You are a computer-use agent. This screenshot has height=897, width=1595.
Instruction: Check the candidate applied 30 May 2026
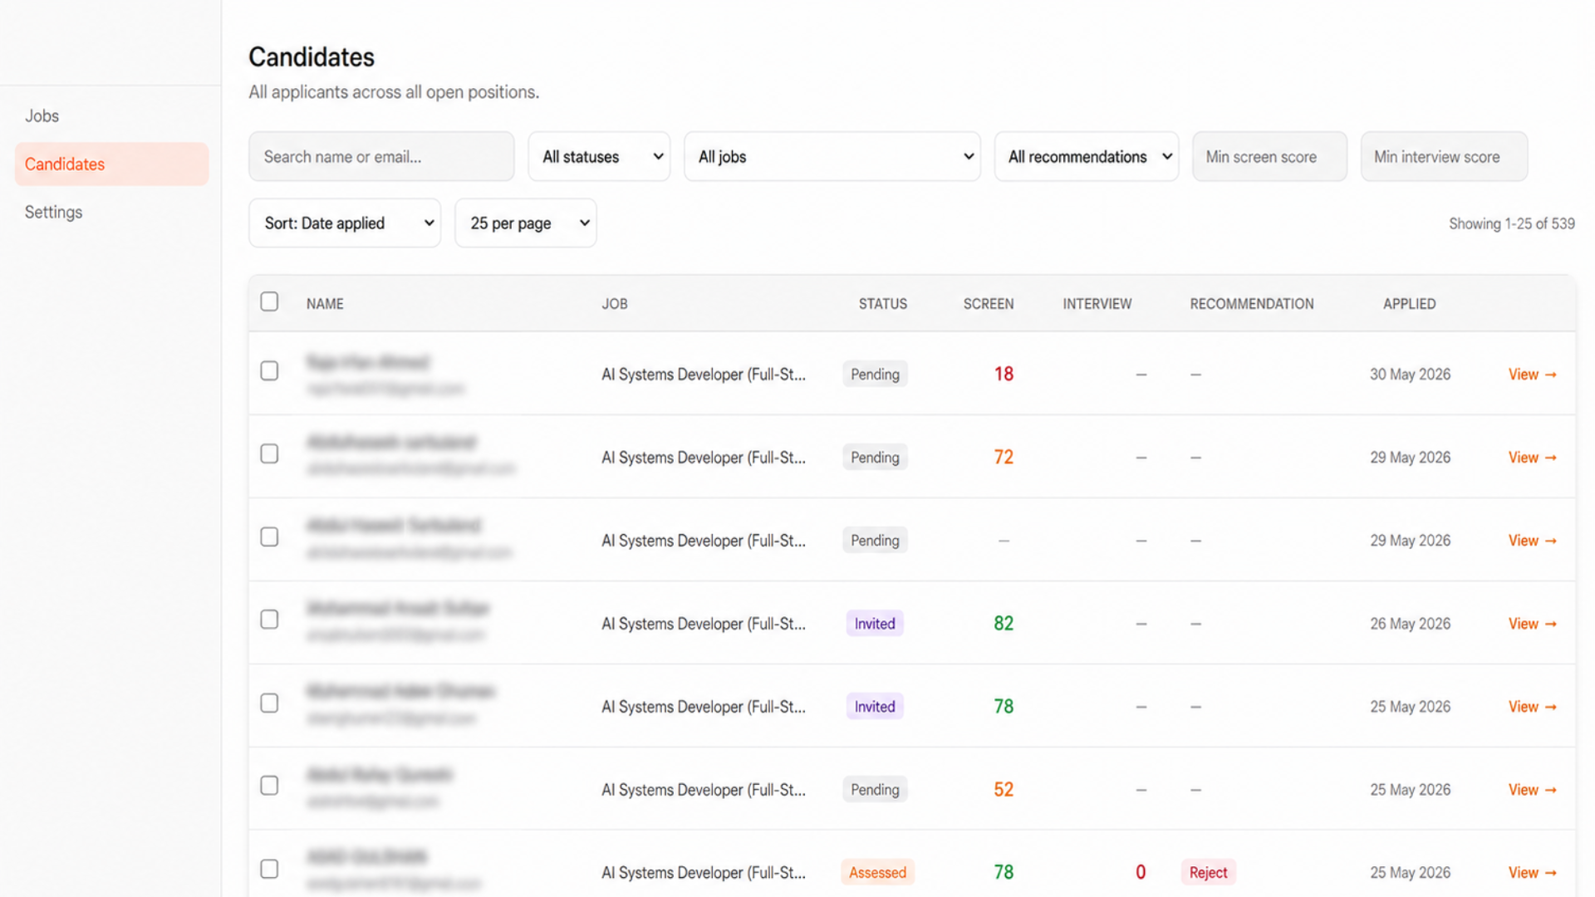click(x=269, y=371)
